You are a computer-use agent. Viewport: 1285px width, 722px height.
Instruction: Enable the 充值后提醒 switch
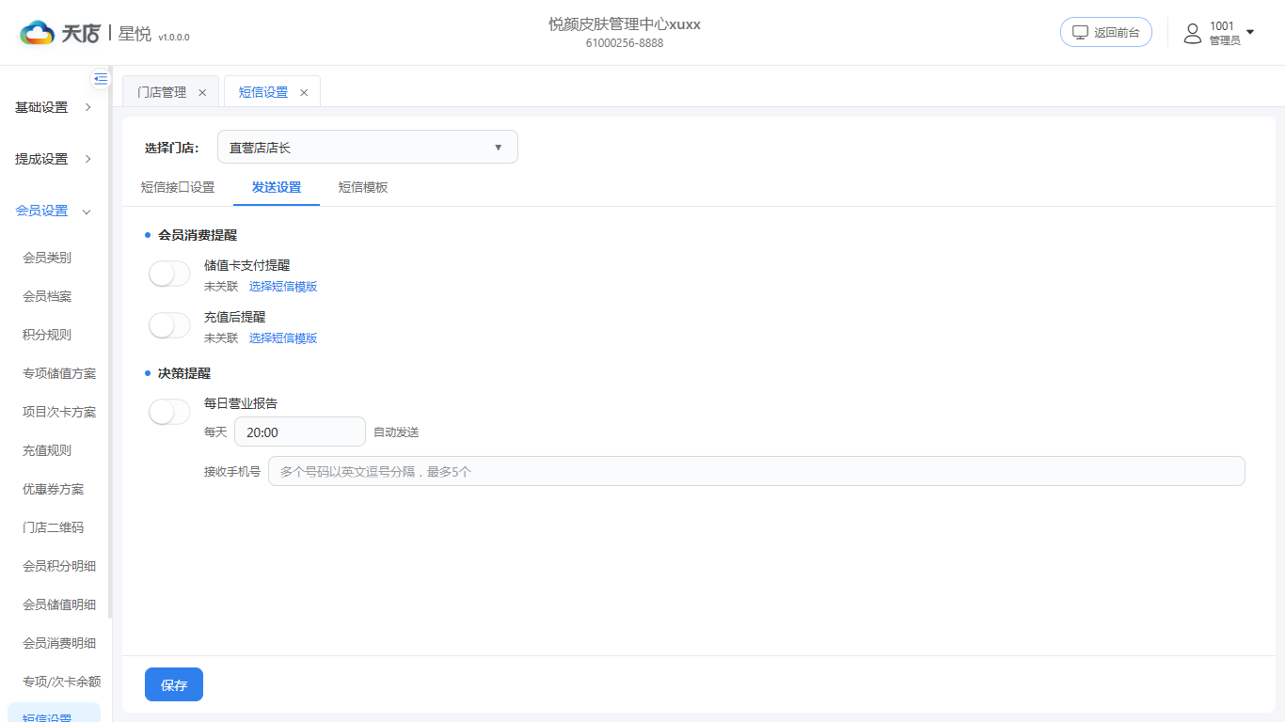[169, 325]
